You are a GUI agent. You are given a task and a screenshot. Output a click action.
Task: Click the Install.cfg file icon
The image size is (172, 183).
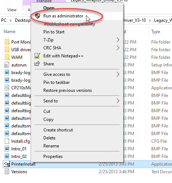7,141
